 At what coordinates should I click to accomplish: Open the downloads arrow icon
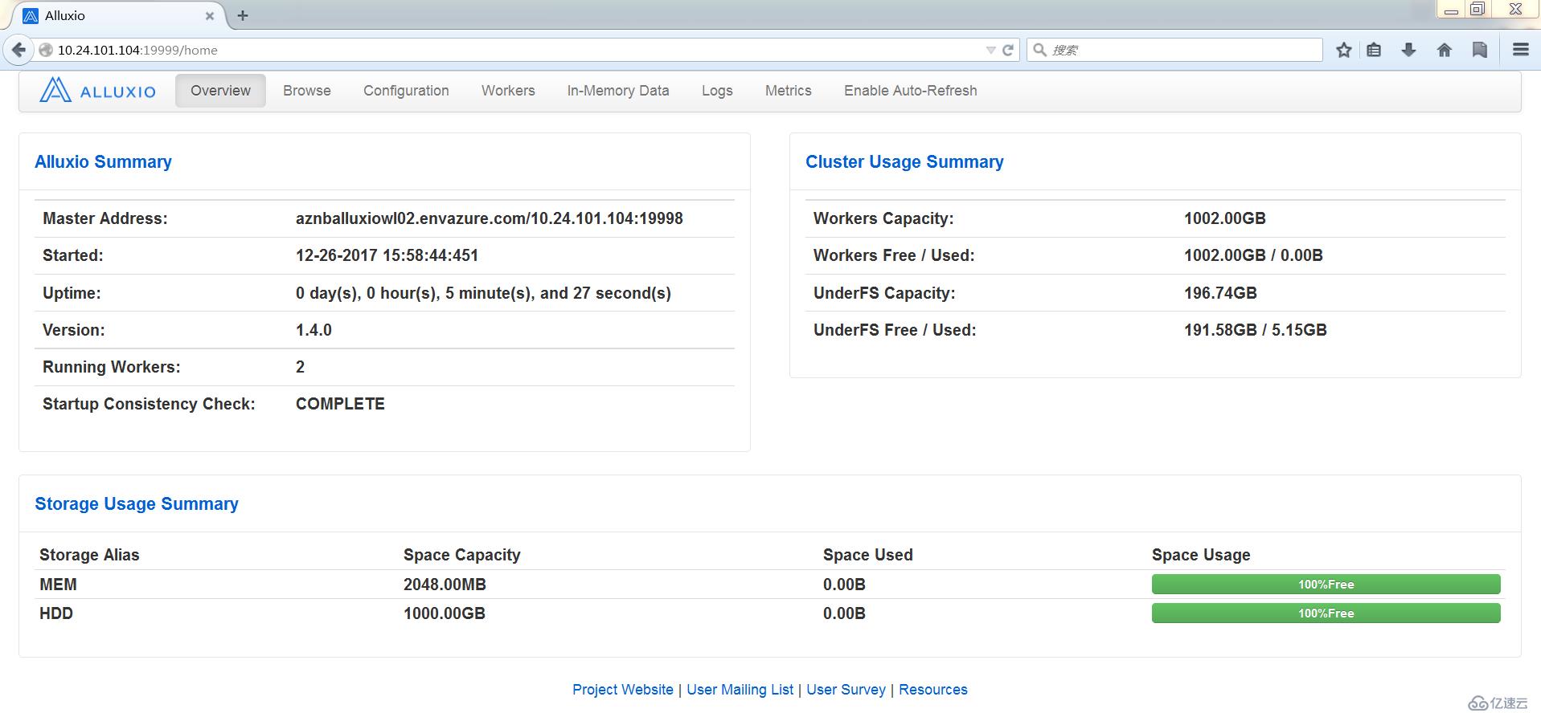(1408, 50)
